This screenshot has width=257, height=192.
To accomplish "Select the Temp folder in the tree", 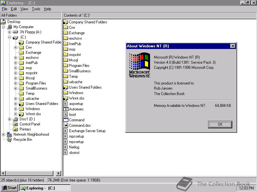I will [x=30, y=93].
